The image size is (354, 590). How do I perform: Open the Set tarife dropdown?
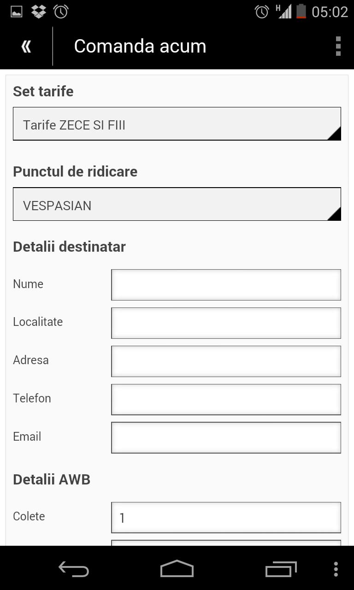click(x=177, y=124)
